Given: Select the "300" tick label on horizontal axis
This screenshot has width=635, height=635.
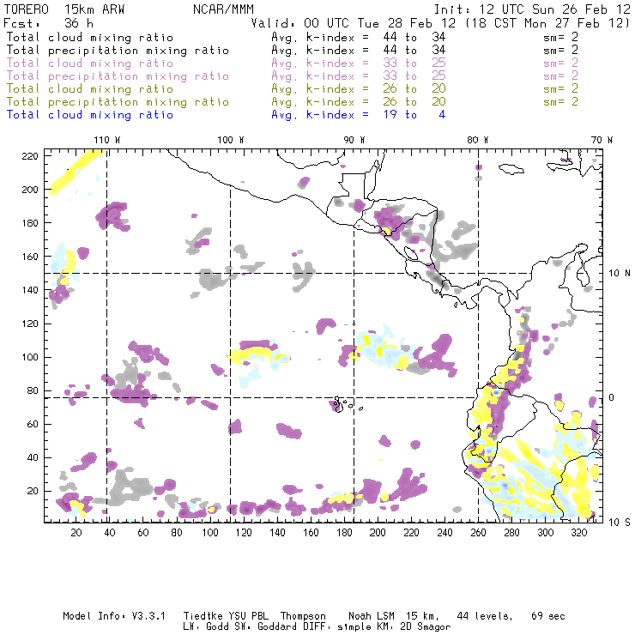Looking at the screenshot, I should click(x=545, y=533).
